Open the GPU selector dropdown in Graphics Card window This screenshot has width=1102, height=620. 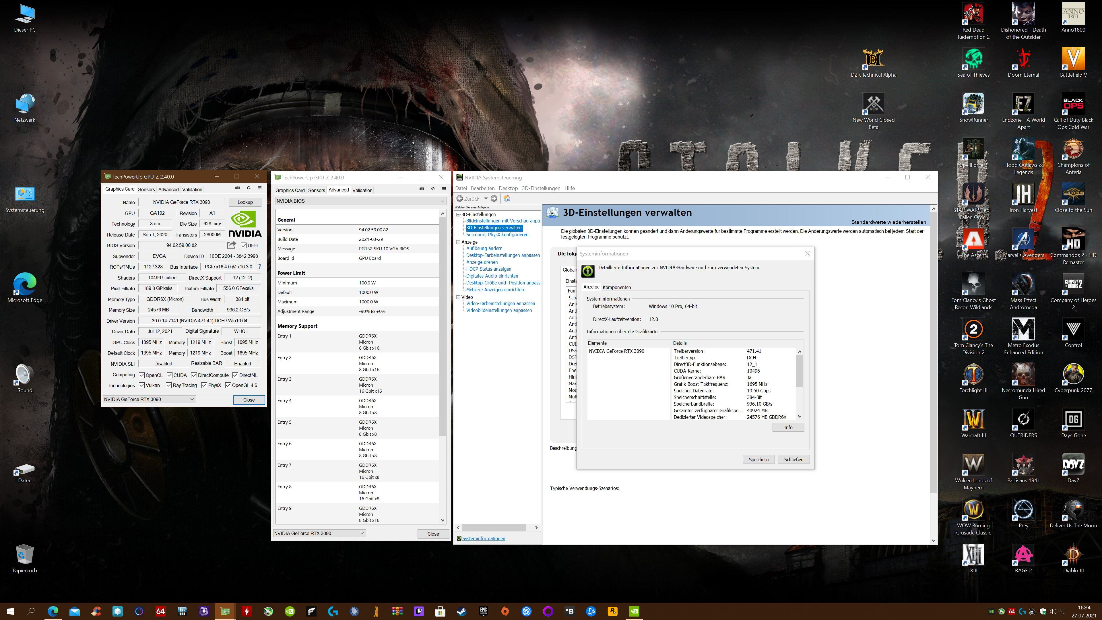pyautogui.click(x=149, y=399)
